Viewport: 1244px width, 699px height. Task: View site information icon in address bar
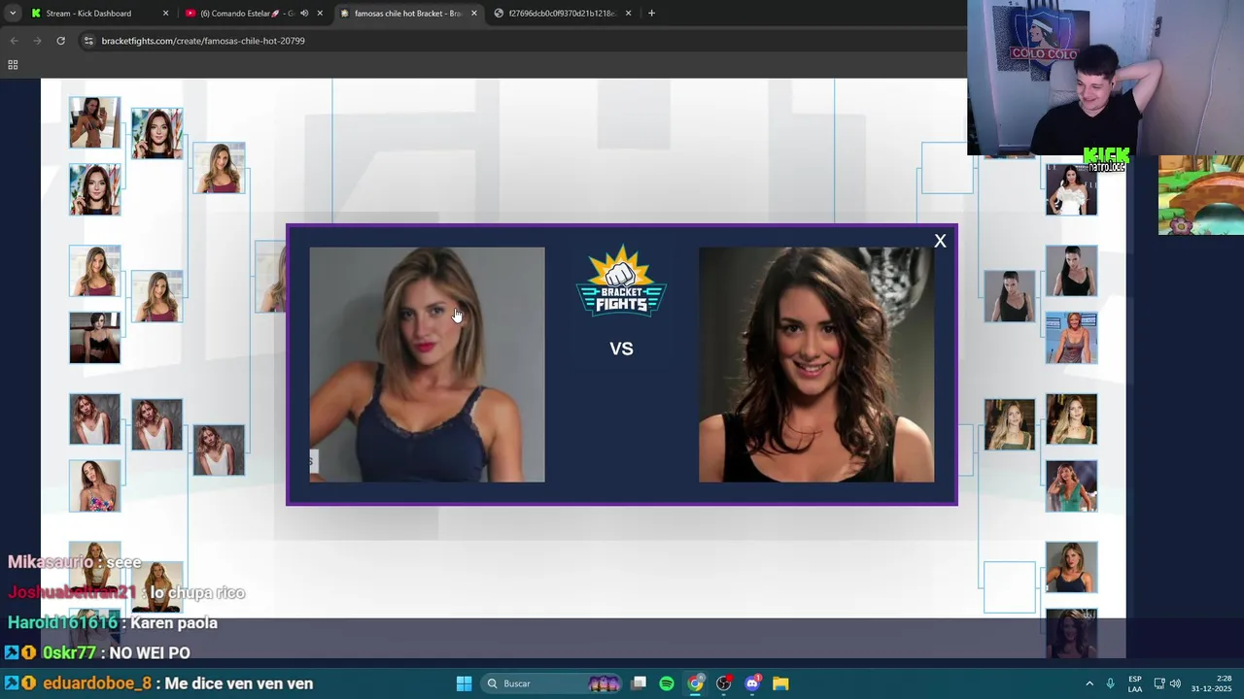88,41
